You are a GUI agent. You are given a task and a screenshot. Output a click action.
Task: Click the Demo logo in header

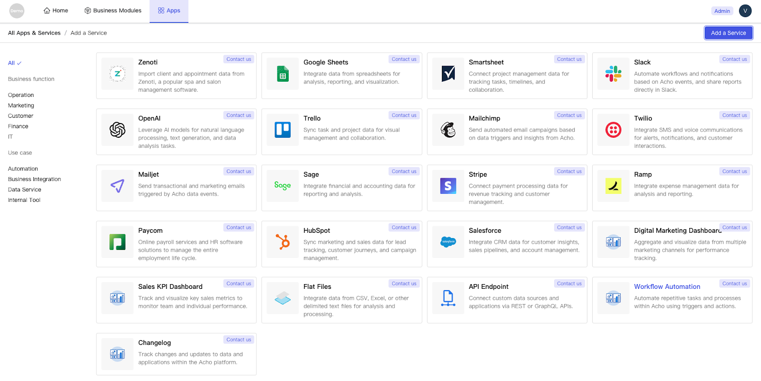pos(17,11)
